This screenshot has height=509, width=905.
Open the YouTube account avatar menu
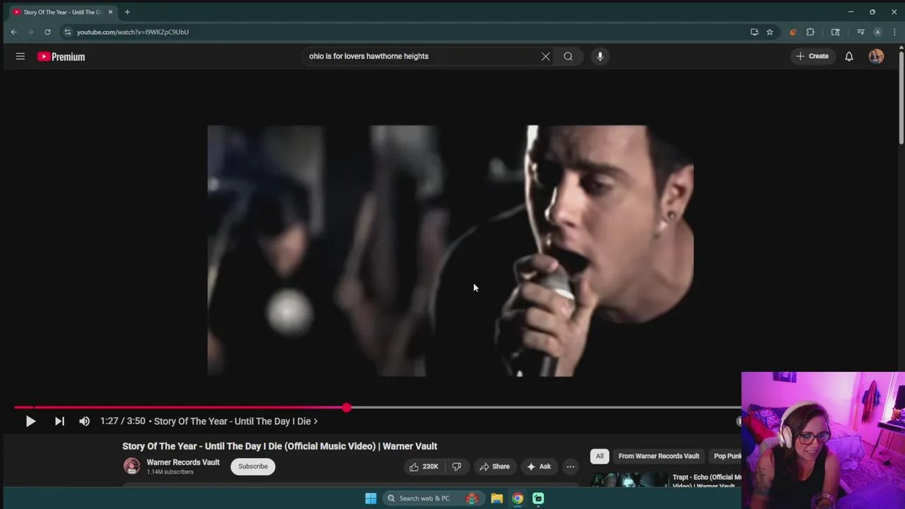(x=877, y=57)
